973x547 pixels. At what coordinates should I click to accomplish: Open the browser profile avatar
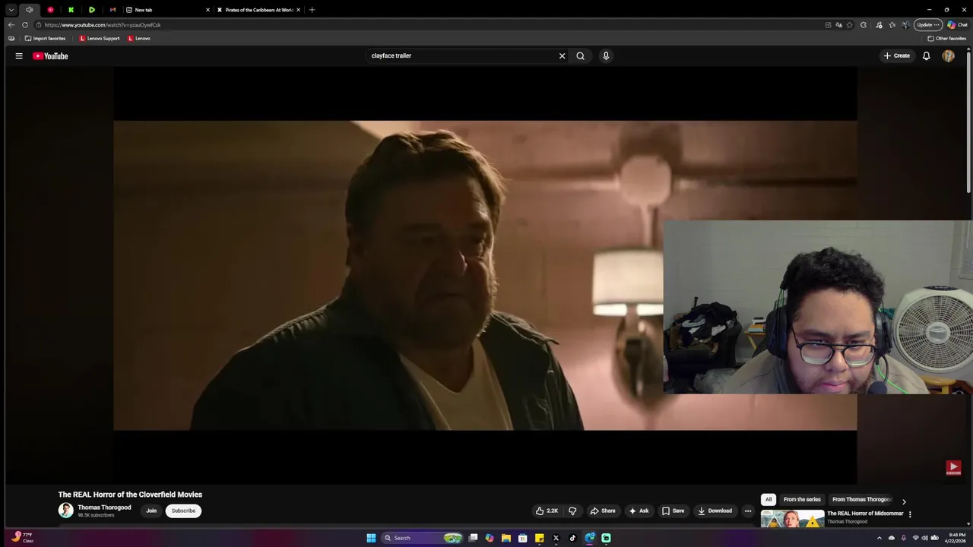pos(905,24)
